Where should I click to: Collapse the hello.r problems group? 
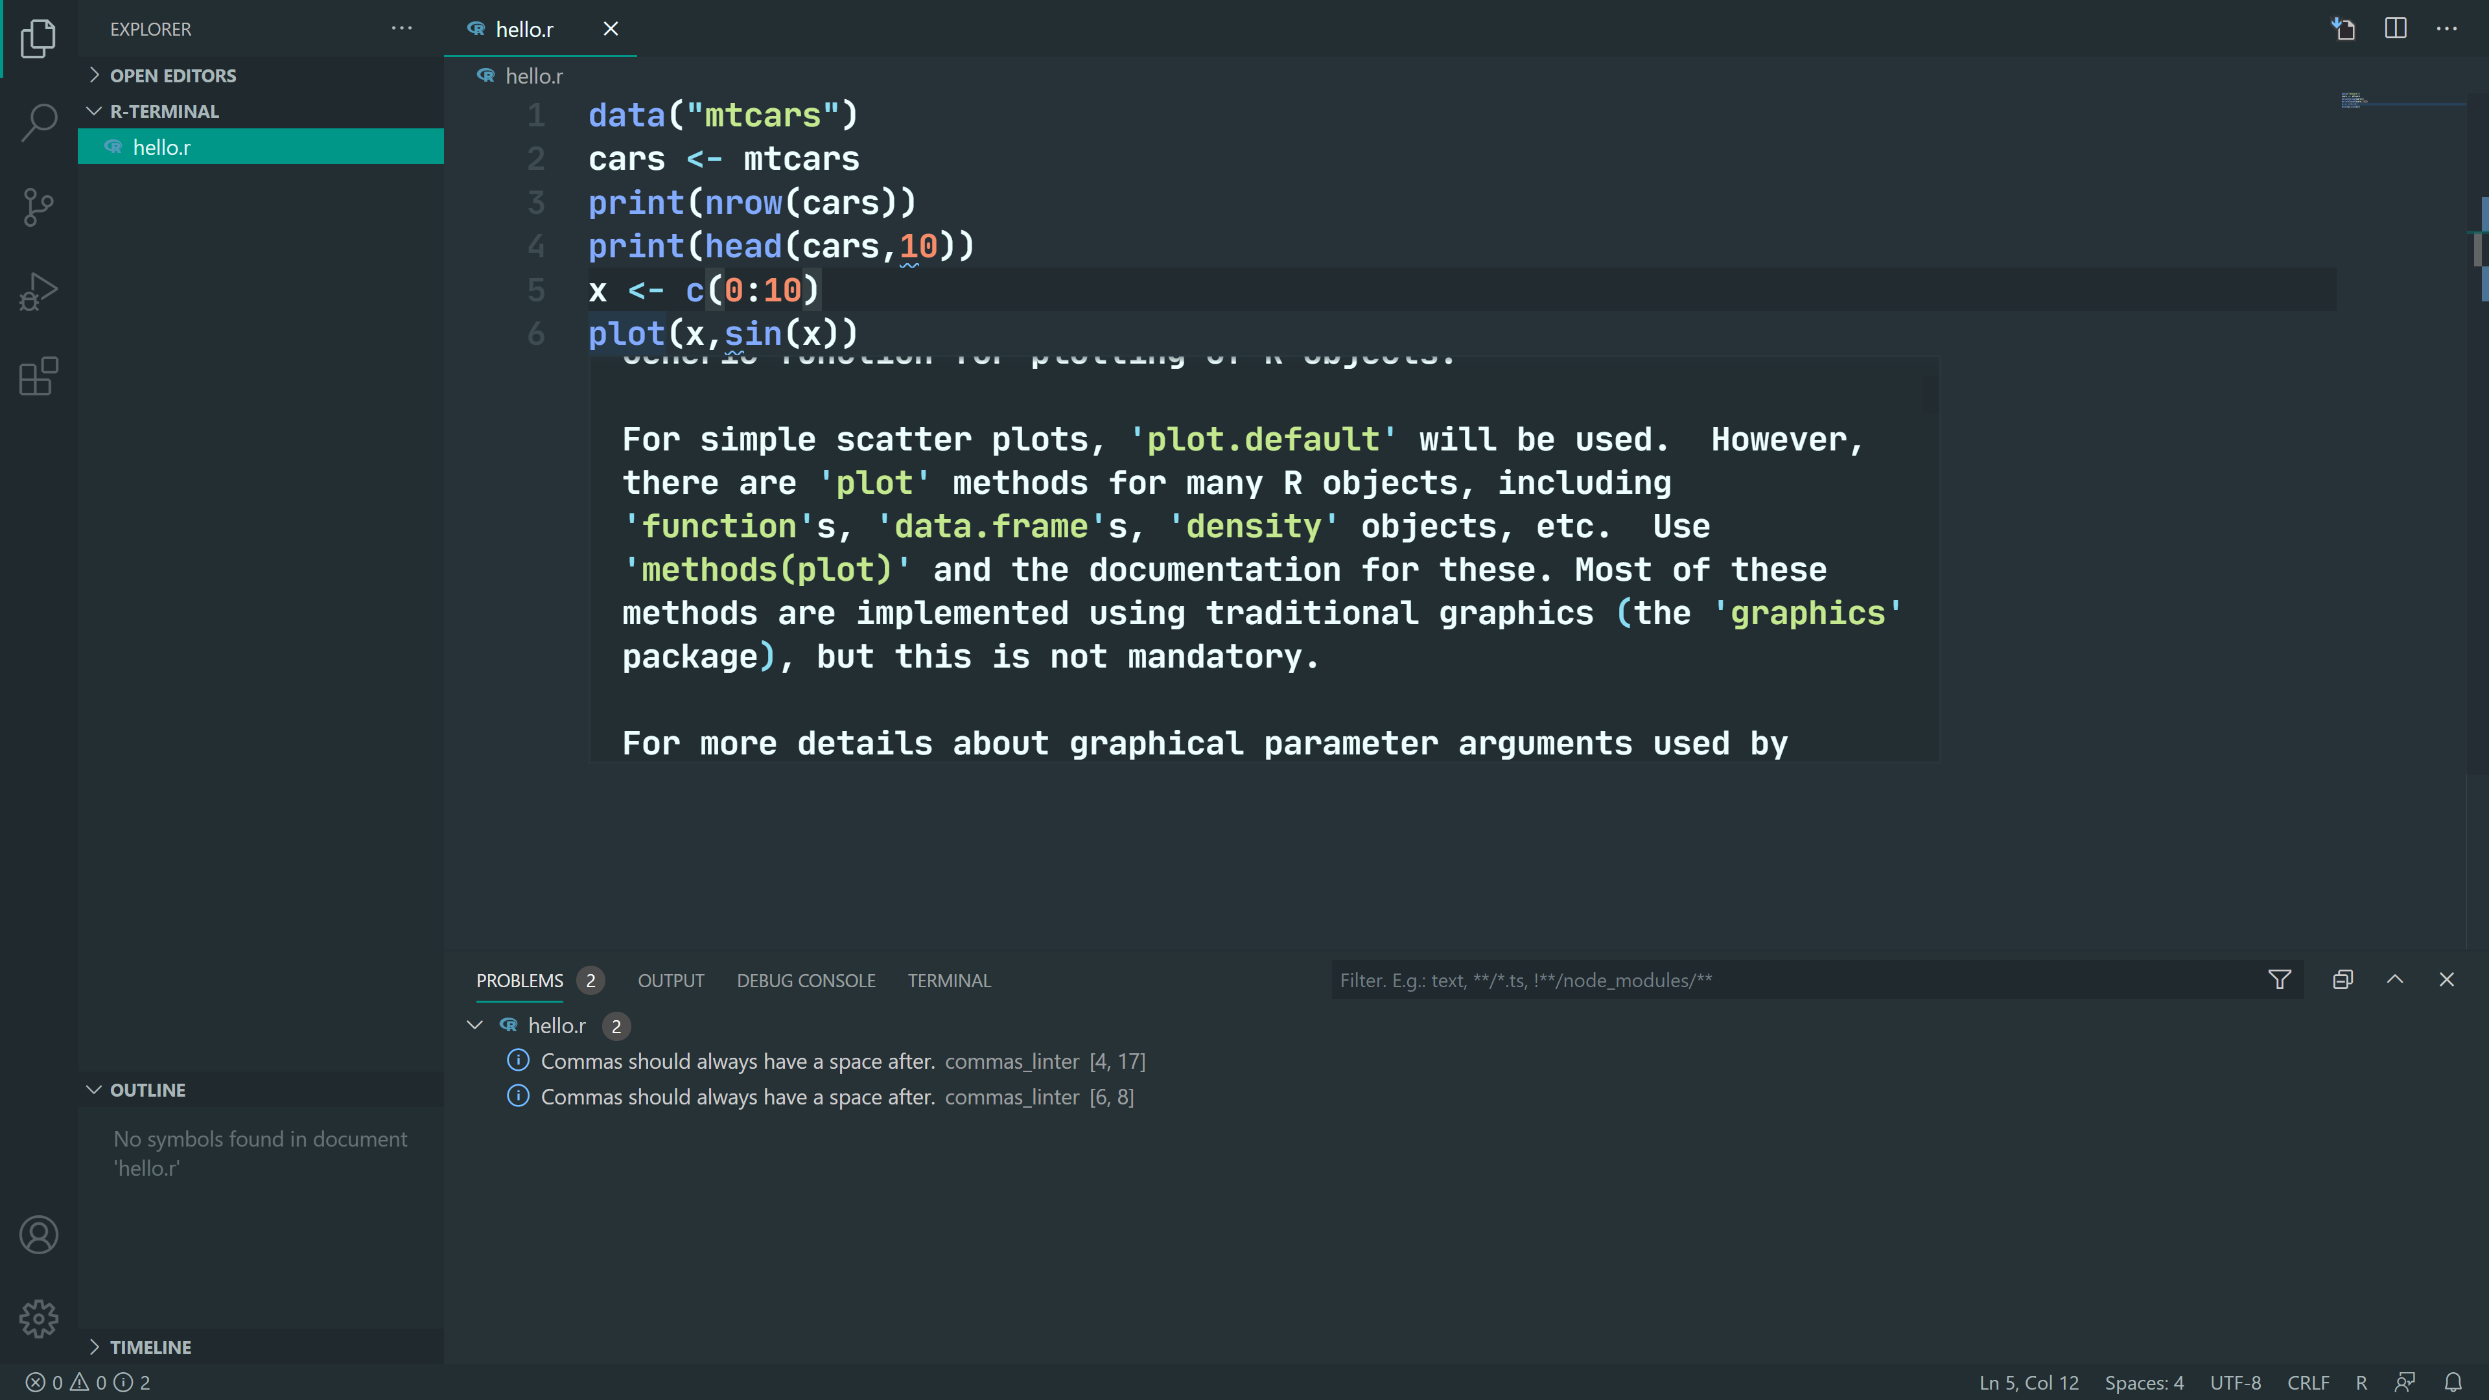click(474, 1025)
